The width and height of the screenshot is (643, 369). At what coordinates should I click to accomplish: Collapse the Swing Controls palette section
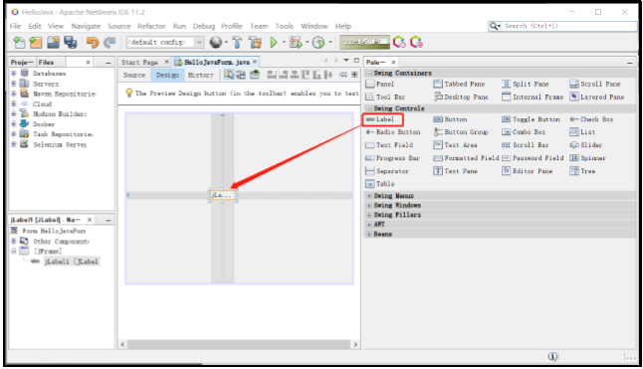(369, 108)
